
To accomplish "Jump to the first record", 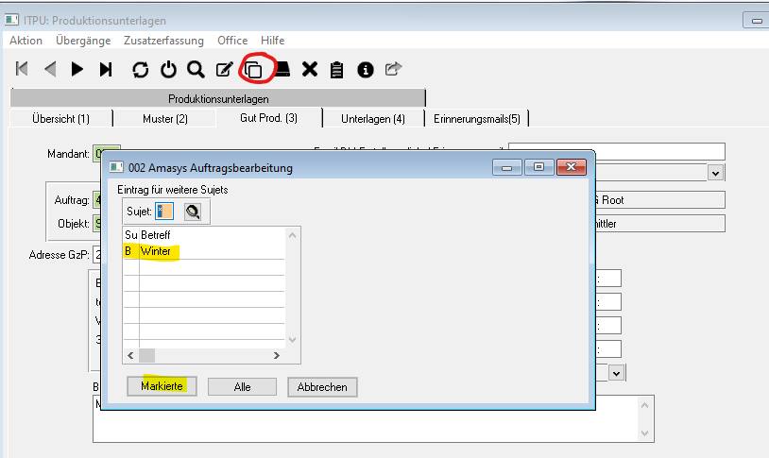I will (22, 69).
